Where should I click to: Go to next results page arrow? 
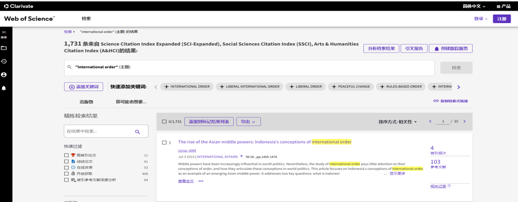coord(464,122)
